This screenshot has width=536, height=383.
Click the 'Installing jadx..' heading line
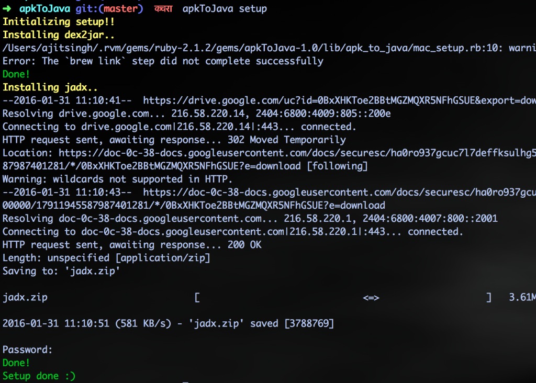(x=50, y=87)
